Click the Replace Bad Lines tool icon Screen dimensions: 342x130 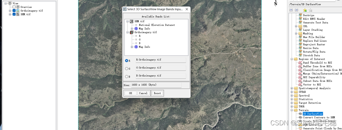300,41
